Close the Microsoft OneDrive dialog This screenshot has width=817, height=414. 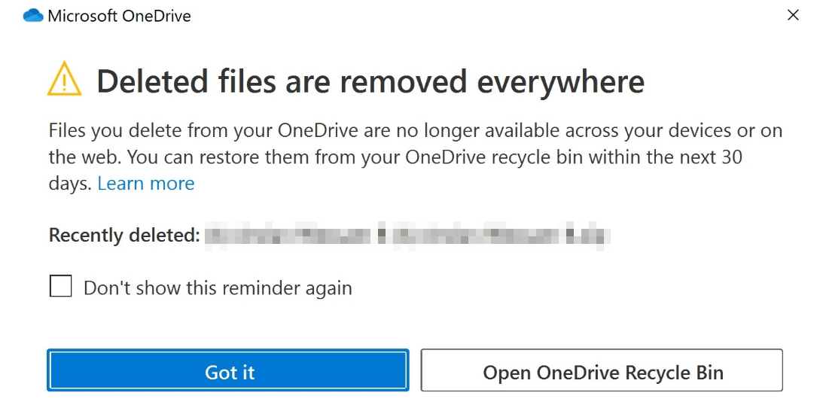pos(793,15)
